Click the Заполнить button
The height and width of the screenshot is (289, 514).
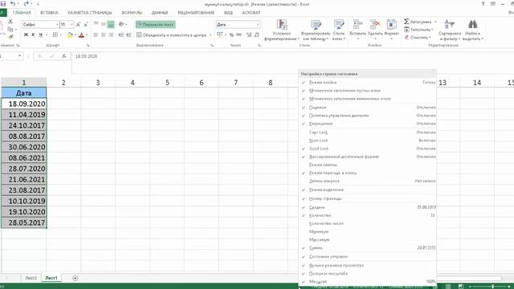[x=419, y=30]
